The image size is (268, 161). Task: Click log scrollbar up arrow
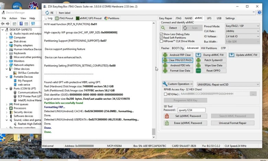click(x=154, y=23)
